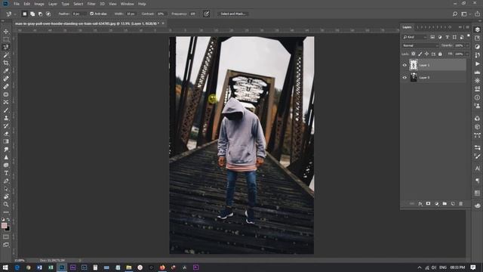
Task: Add a layer style with fx icon
Action: [420, 203]
